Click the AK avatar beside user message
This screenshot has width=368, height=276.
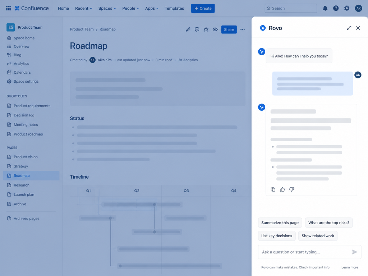coord(358,75)
